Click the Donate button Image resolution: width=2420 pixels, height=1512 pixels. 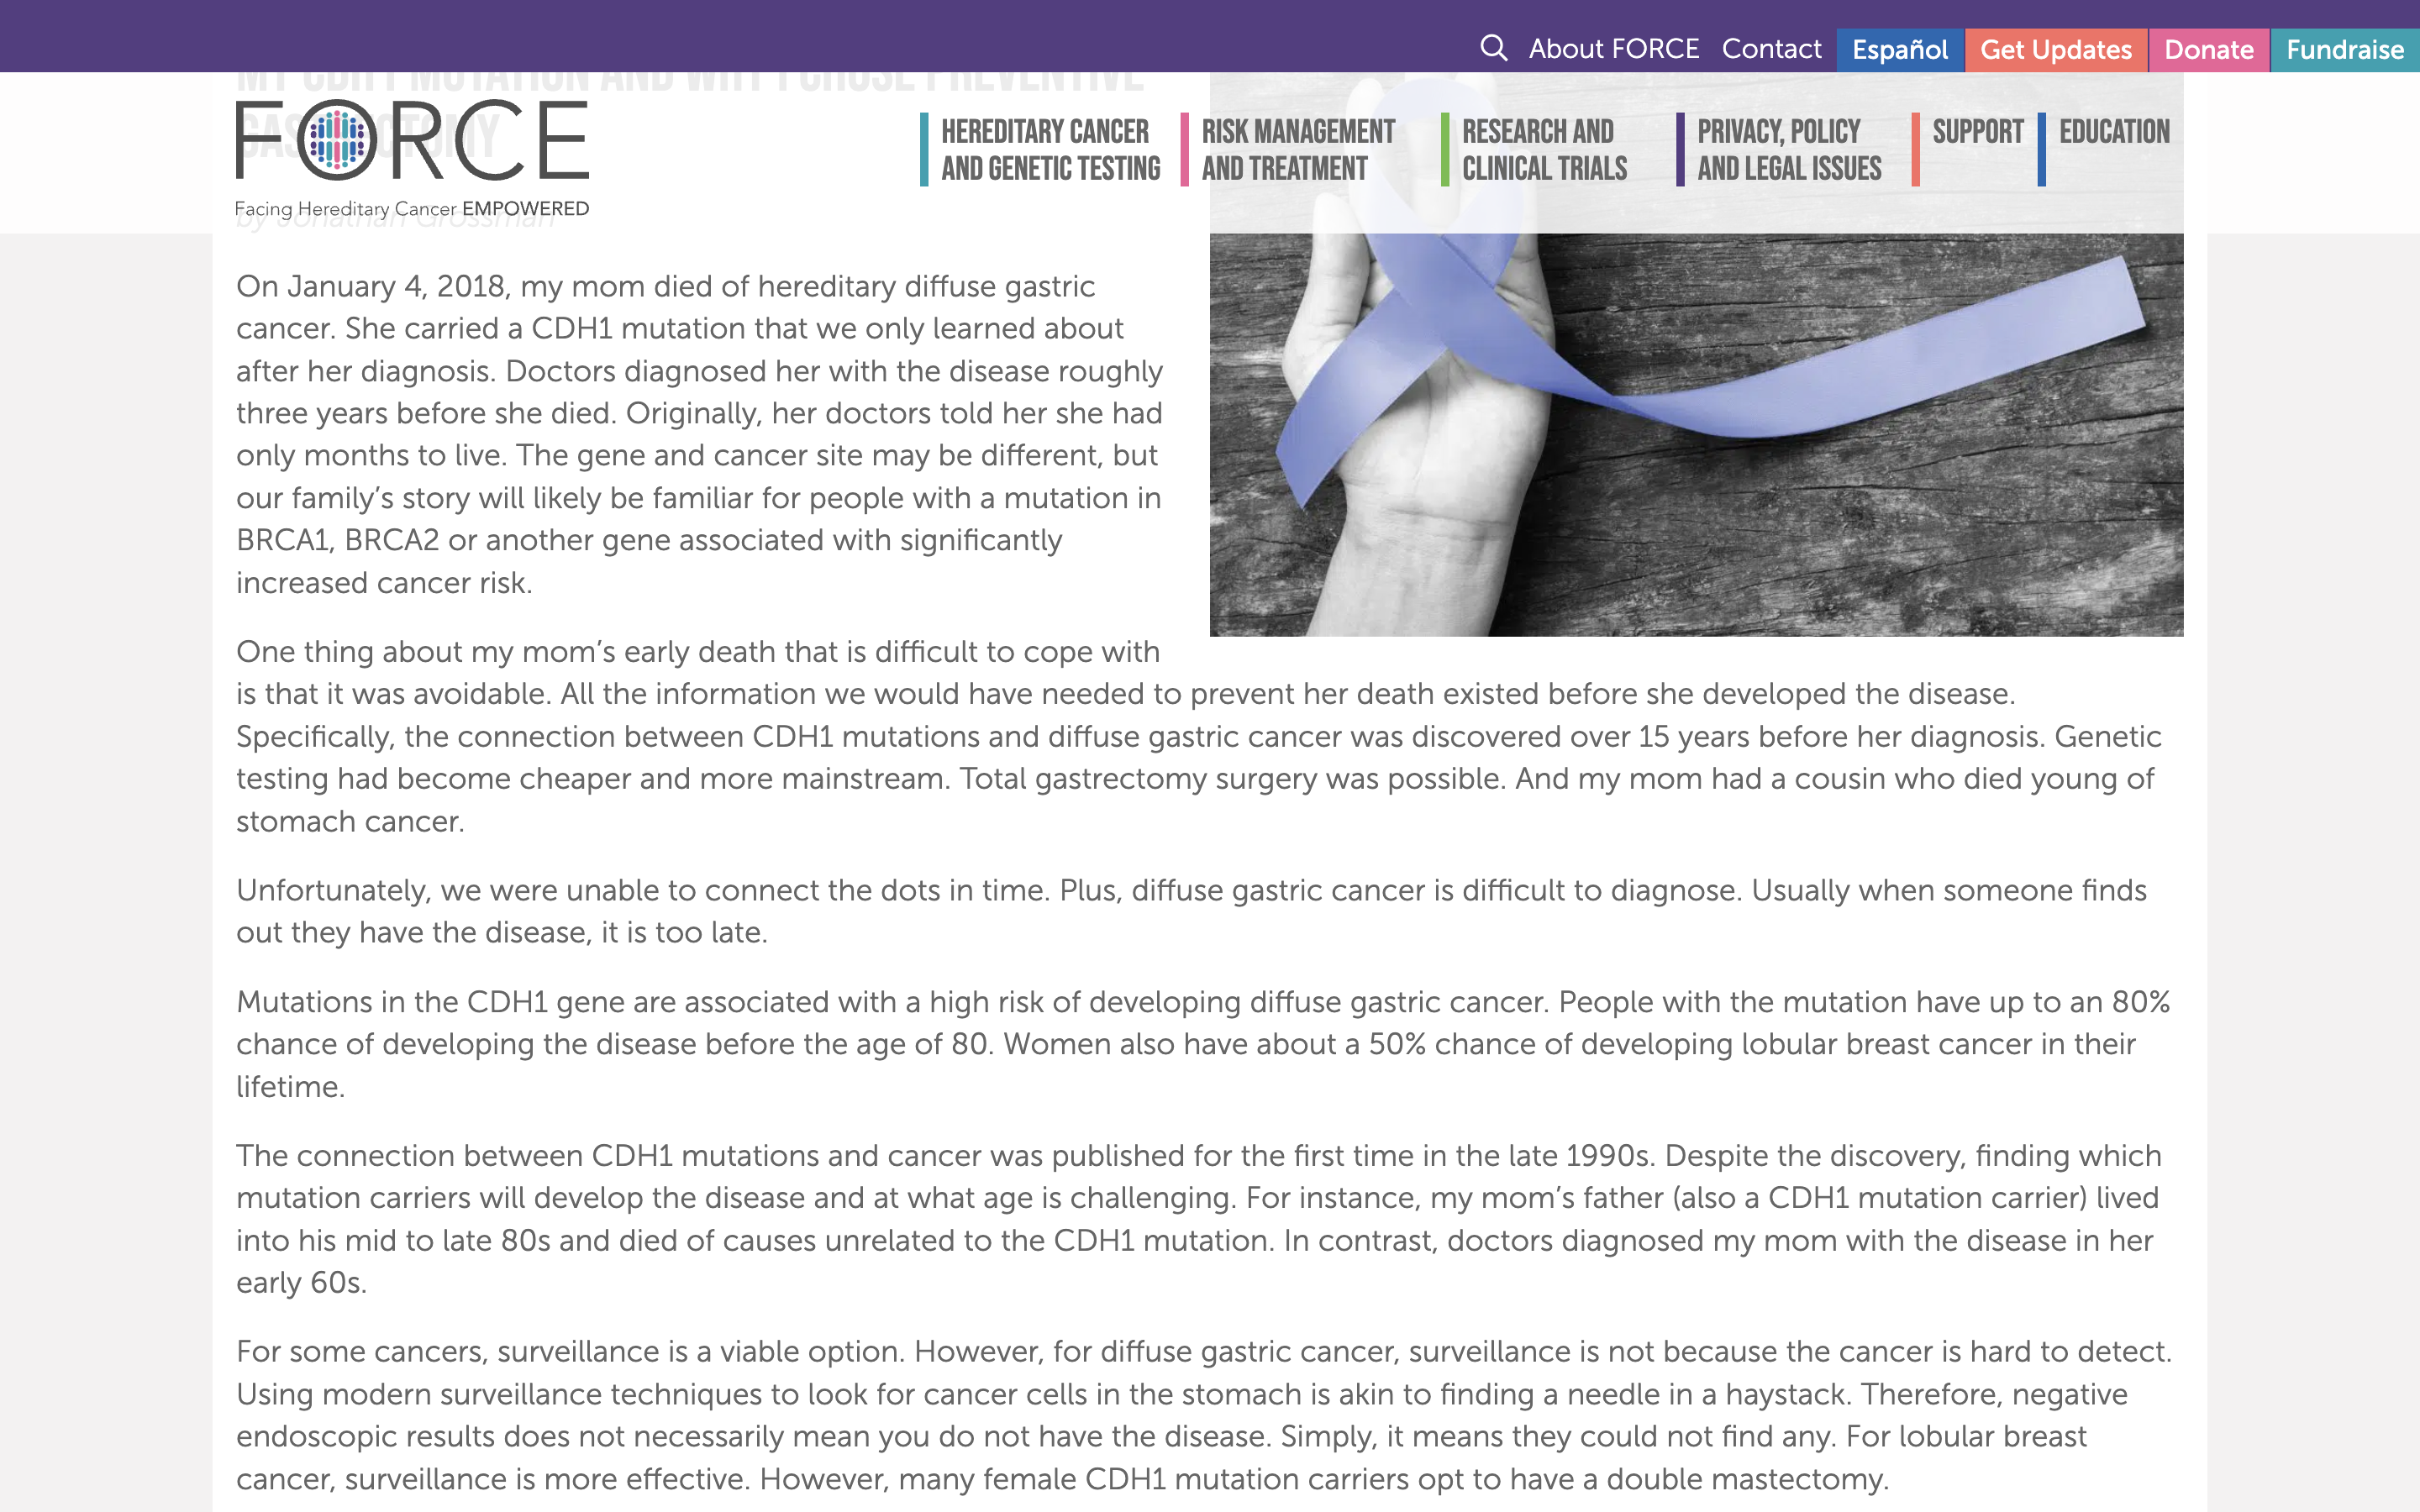tap(2209, 50)
